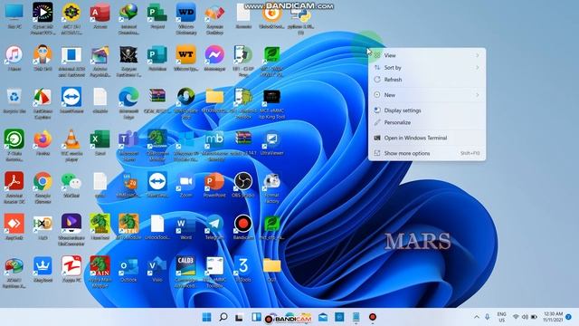Viewport: 579px width, 326px height.
Task: Select Personalize in the context menu
Action: 427,122
